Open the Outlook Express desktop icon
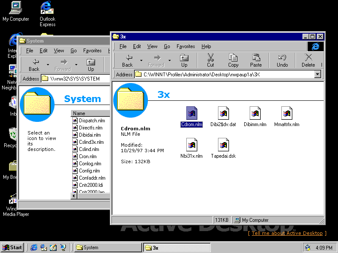 pos(48,14)
